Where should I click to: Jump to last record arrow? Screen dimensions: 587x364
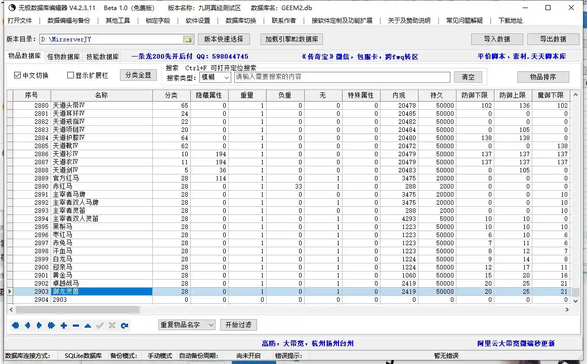(x=51, y=326)
